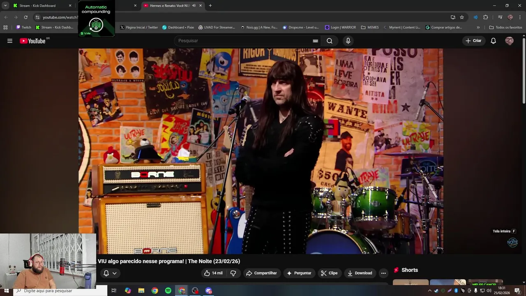The width and height of the screenshot is (526, 296).
Task: Start voice search with the microphone
Action: click(348, 41)
